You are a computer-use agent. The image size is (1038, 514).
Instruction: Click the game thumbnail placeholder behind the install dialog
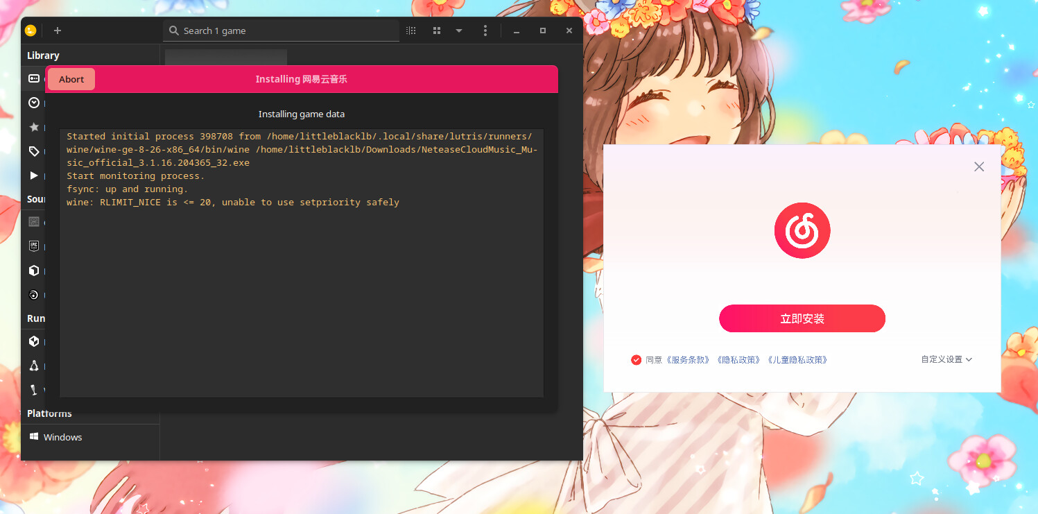point(226,57)
